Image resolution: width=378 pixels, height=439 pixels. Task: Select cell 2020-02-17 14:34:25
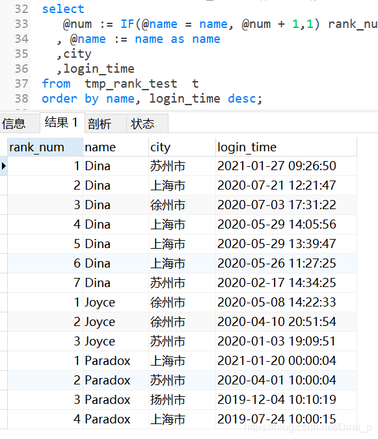[x=286, y=282]
